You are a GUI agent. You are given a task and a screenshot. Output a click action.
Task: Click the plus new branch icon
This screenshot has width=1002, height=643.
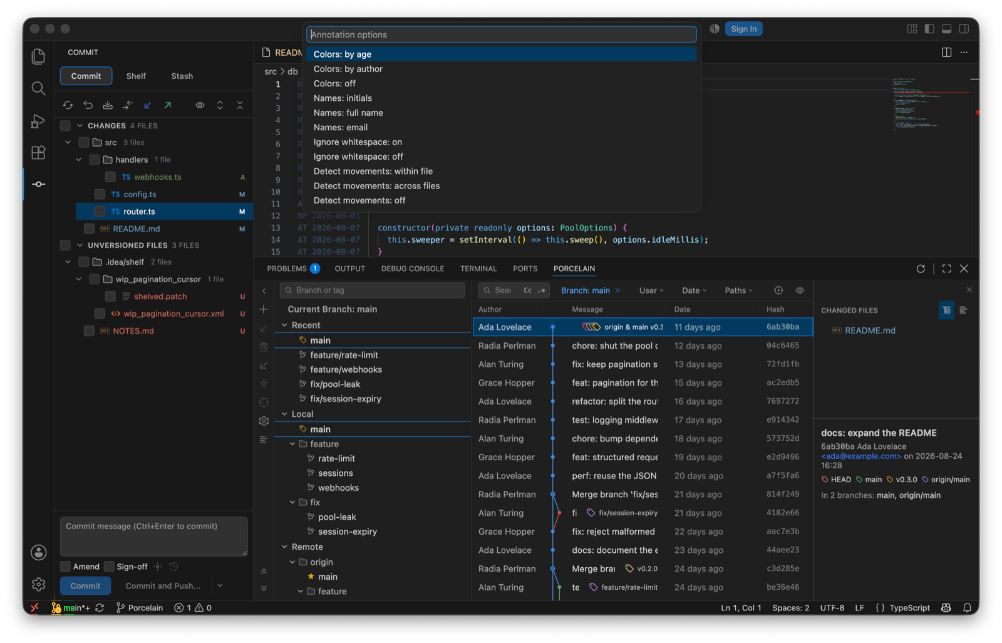click(264, 309)
